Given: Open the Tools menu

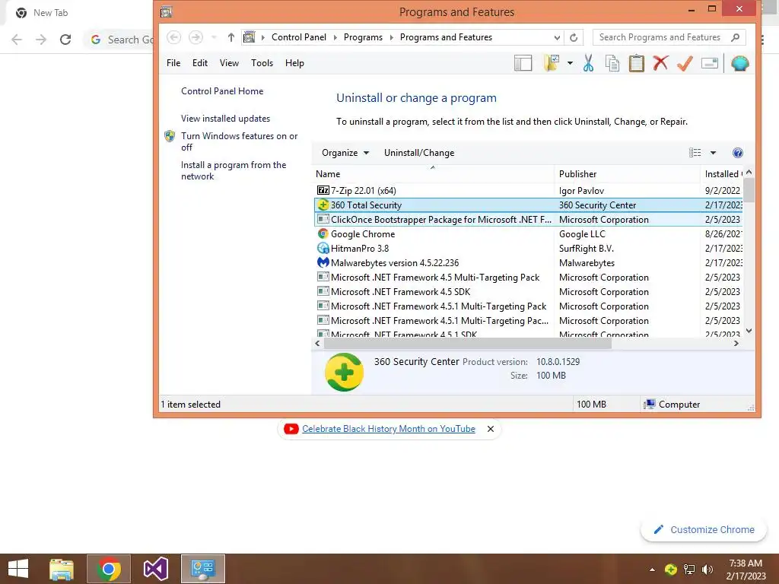Looking at the screenshot, I should tap(262, 63).
